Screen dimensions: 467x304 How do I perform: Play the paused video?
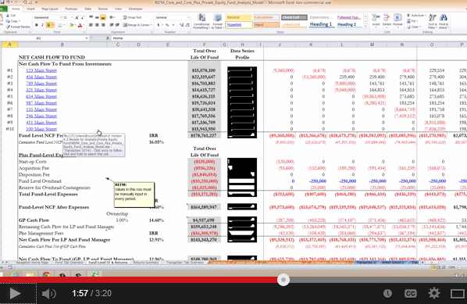[15, 294]
